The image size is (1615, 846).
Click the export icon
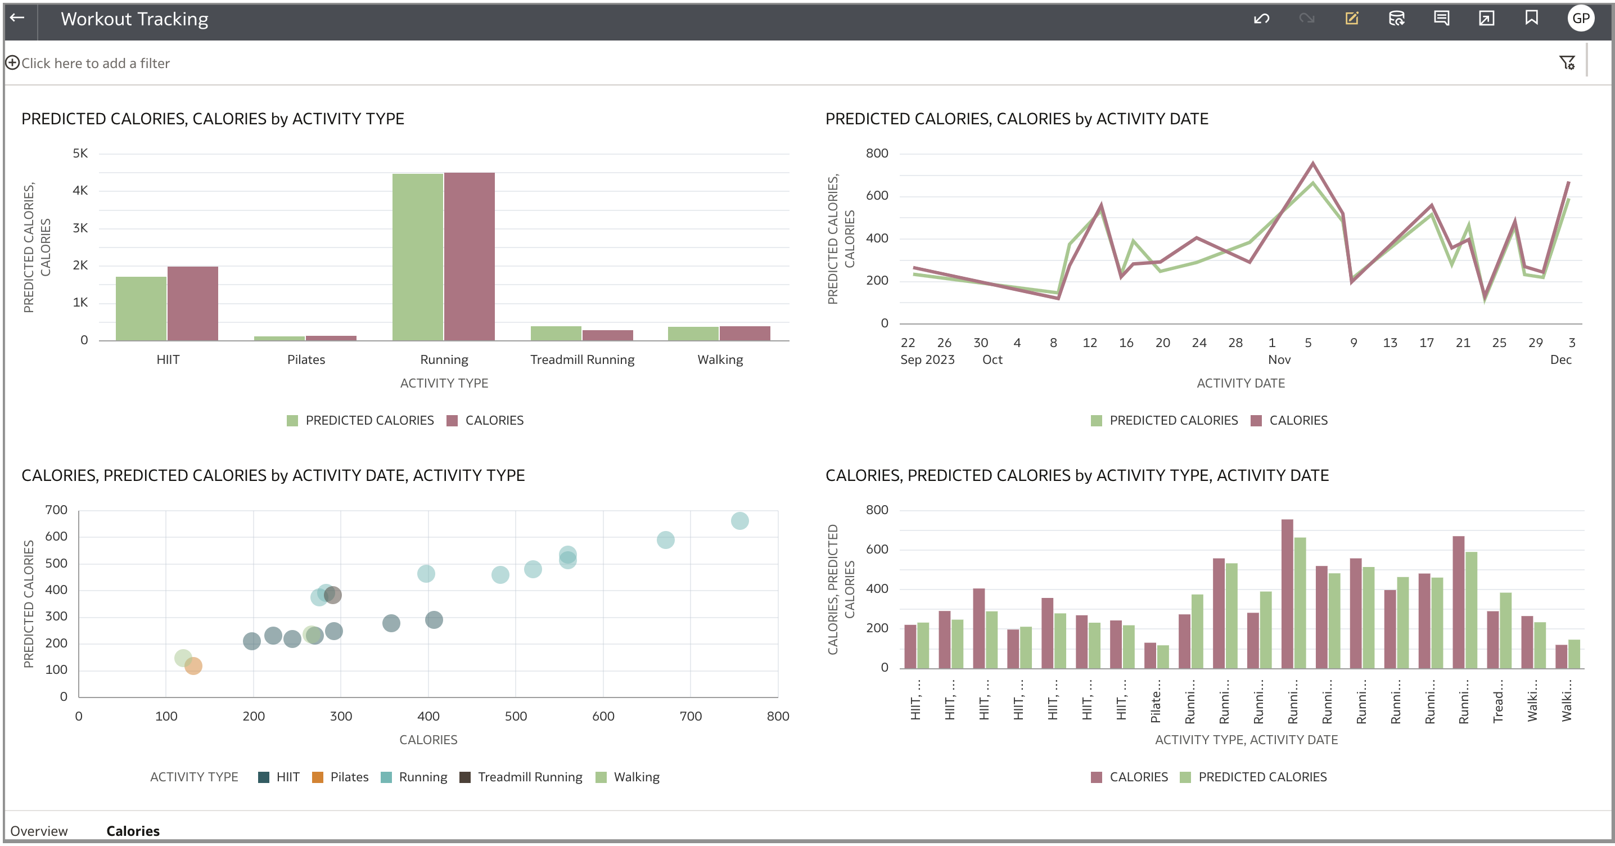pos(1486,19)
